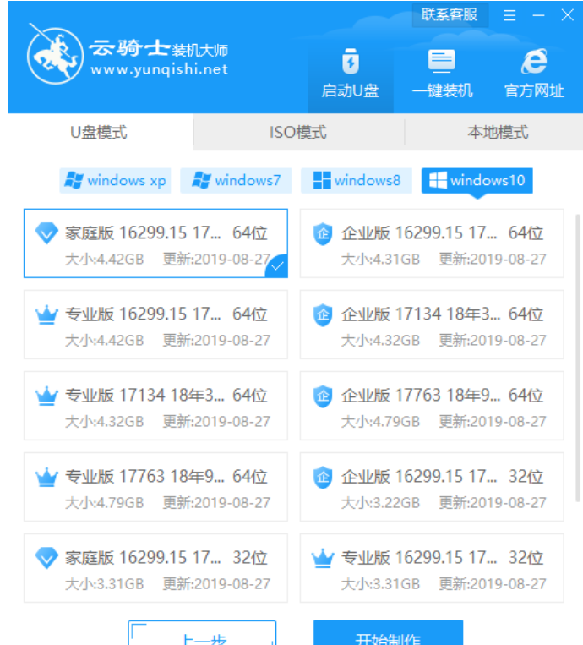Image resolution: width=583 pixels, height=645 pixels.
Task: Select the windows10 system tab
Action: tap(477, 181)
